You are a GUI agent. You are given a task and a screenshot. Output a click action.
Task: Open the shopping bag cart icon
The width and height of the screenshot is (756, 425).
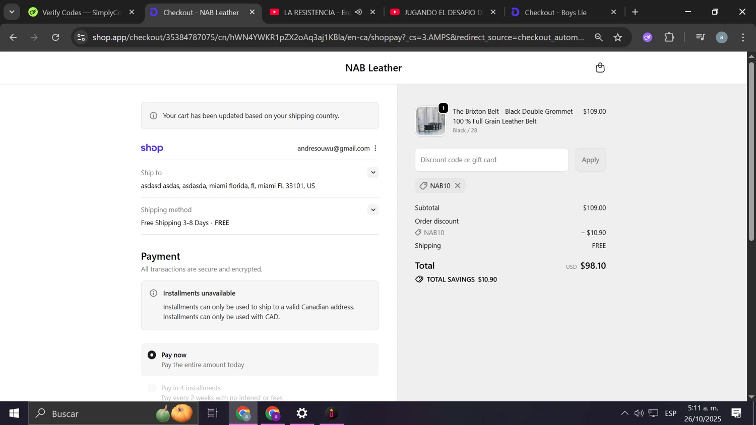click(x=600, y=67)
